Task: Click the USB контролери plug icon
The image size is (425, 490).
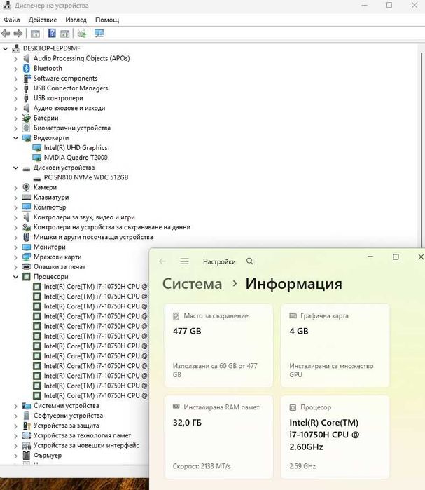Action: click(x=26, y=98)
